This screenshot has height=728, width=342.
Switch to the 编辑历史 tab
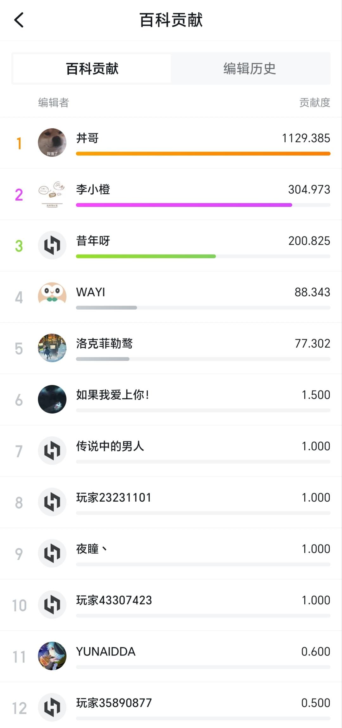coord(250,68)
